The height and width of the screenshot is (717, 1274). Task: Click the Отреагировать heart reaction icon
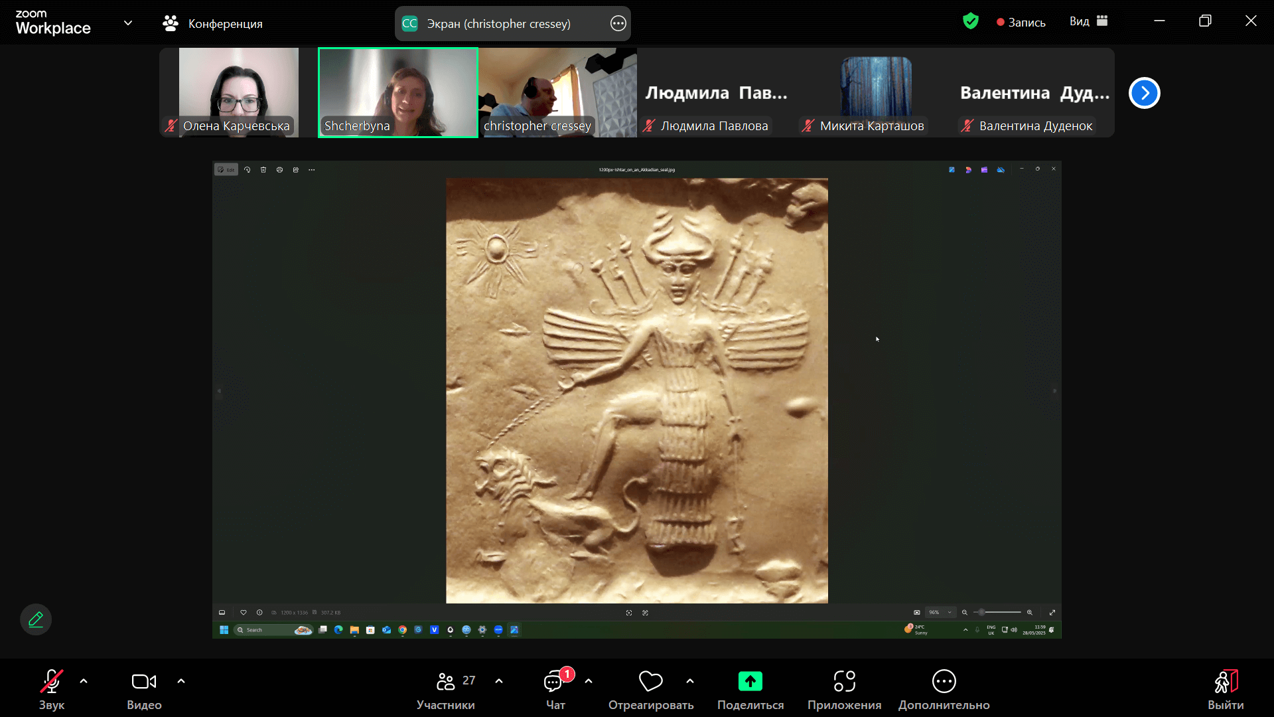coord(650,682)
